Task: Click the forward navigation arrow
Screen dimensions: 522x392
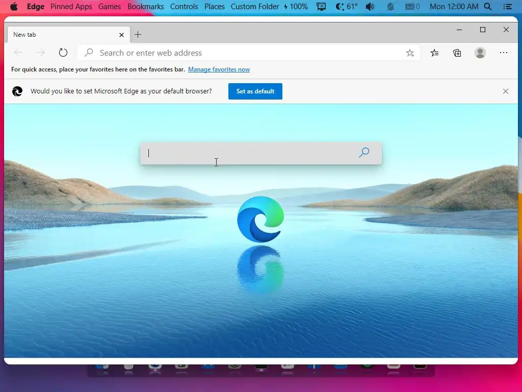Action: [41, 53]
